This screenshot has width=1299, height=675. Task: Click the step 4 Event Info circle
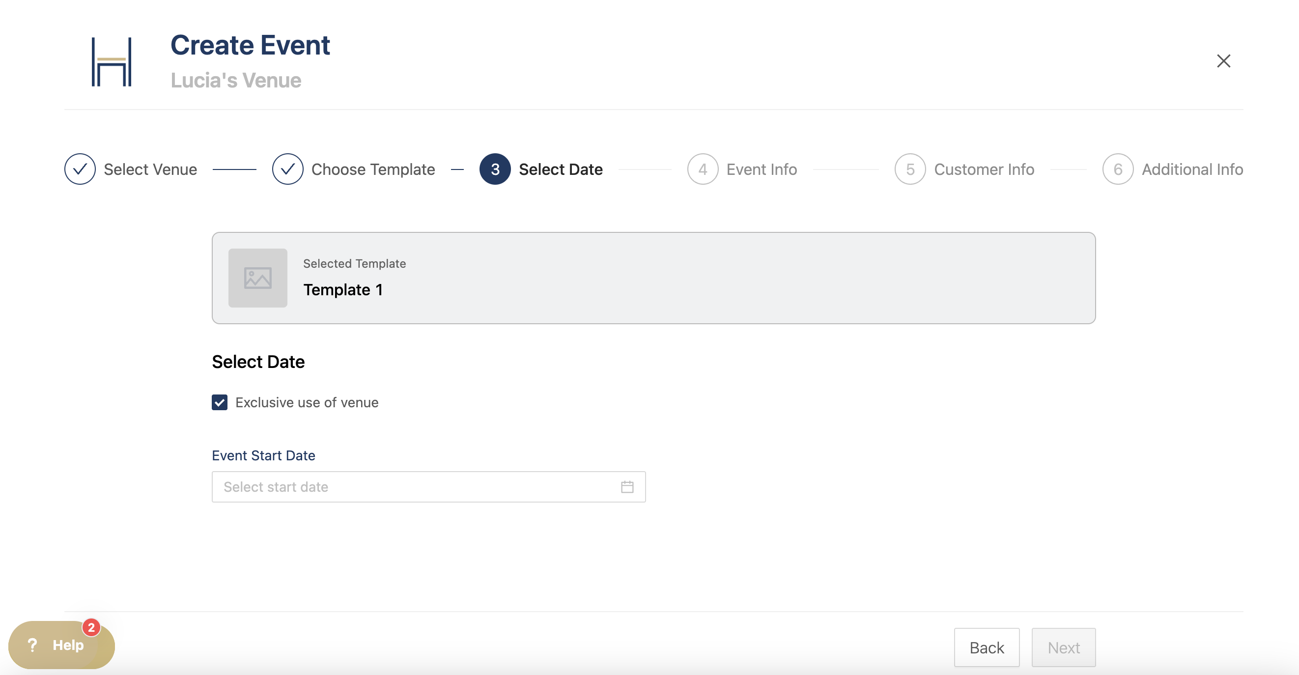pyautogui.click(x=703, y=169)
